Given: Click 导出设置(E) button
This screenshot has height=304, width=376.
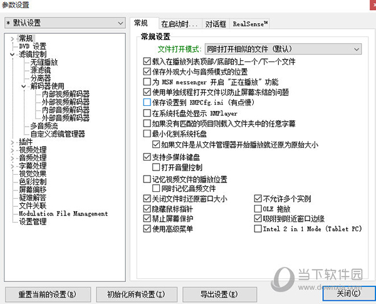Looking at the screenshot, I should pyautogui.click(x=219, y=295).
